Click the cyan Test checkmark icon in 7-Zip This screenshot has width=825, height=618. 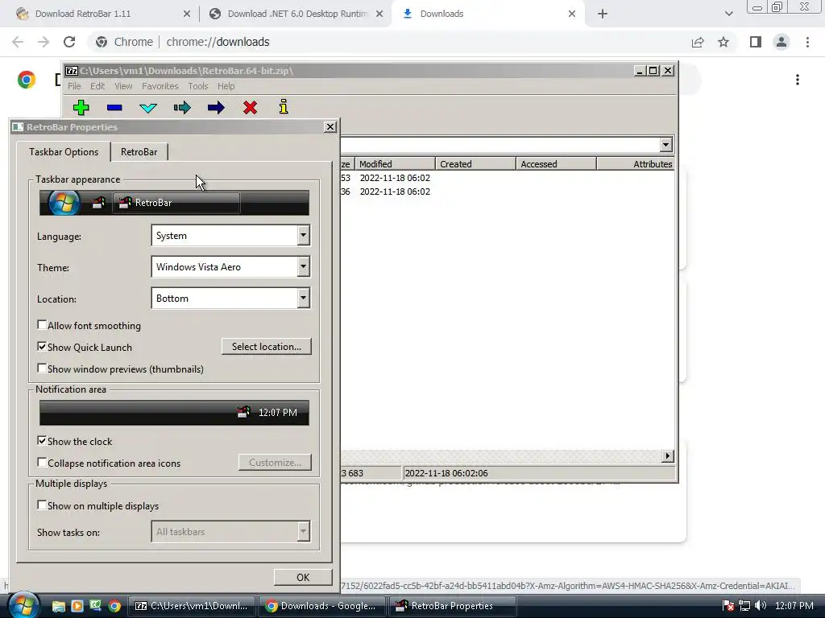(148, 108)
